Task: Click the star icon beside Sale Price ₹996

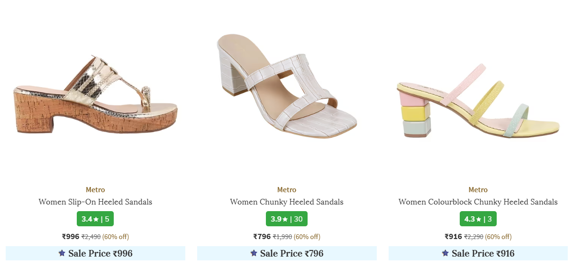Action: click(62, 253)
